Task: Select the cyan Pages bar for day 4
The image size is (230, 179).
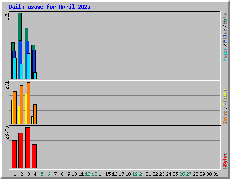Action: tap(35, 76)
